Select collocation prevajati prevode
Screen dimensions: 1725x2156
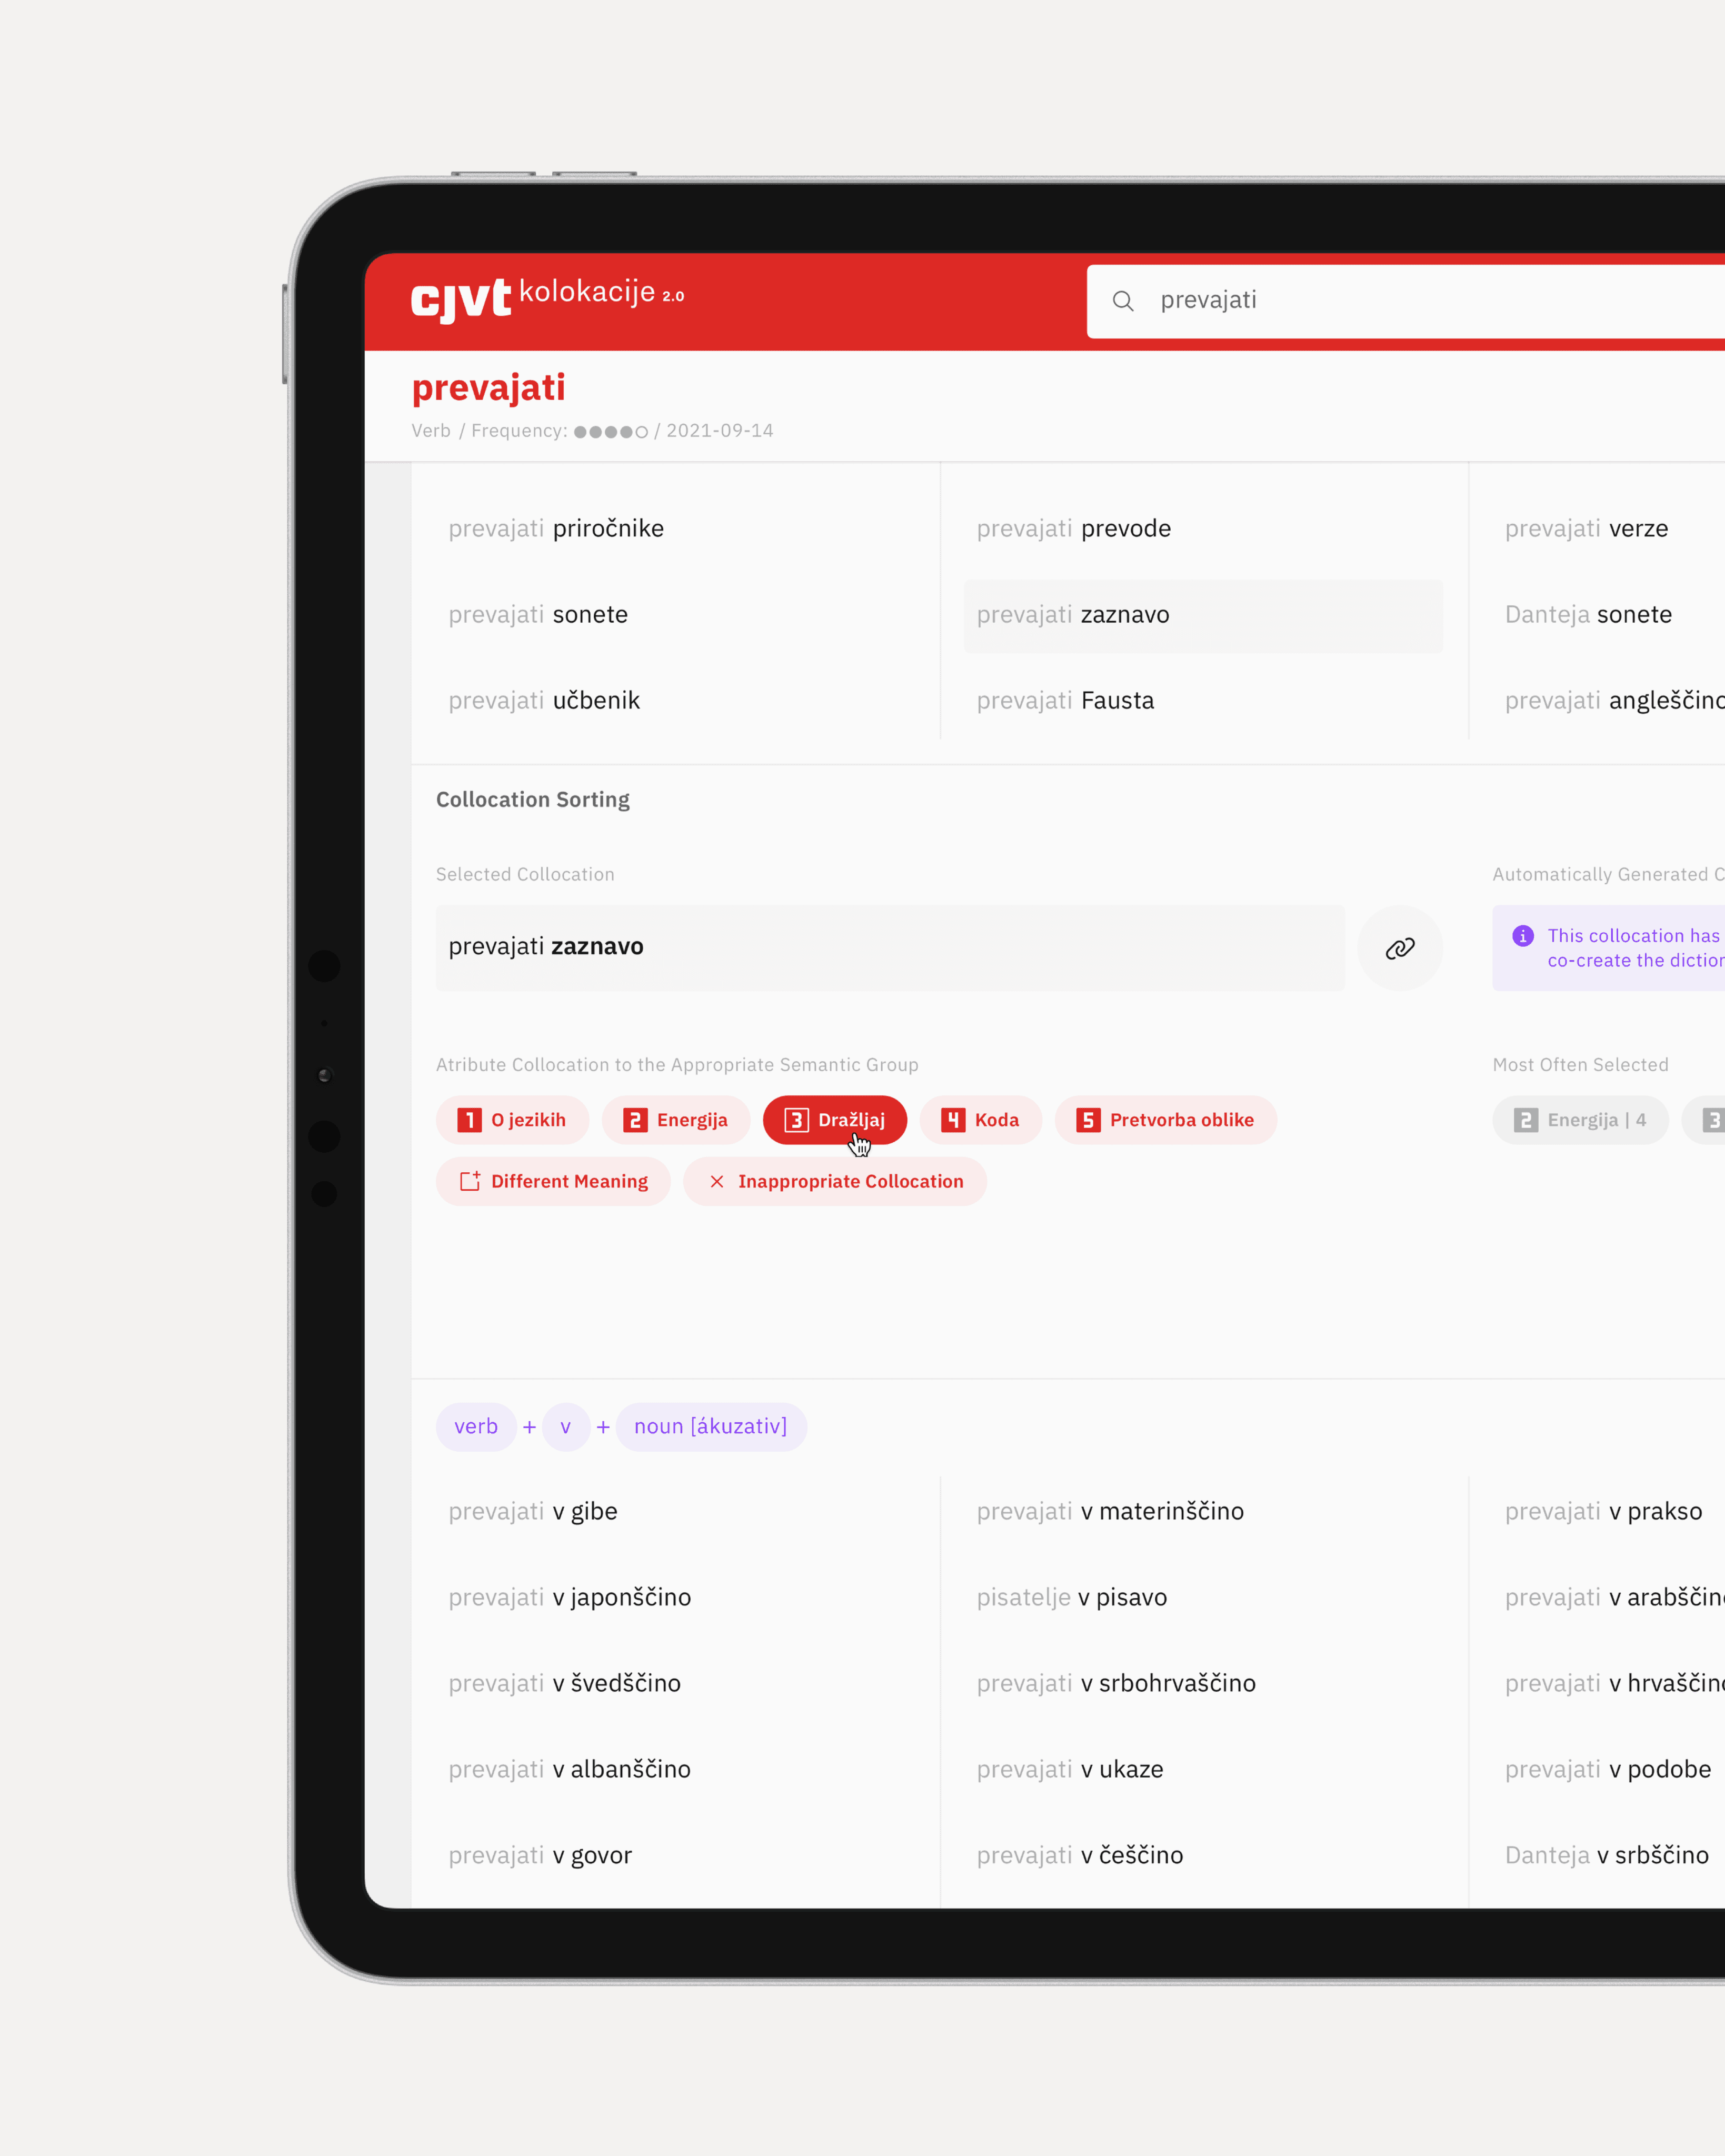[1074, 528]
